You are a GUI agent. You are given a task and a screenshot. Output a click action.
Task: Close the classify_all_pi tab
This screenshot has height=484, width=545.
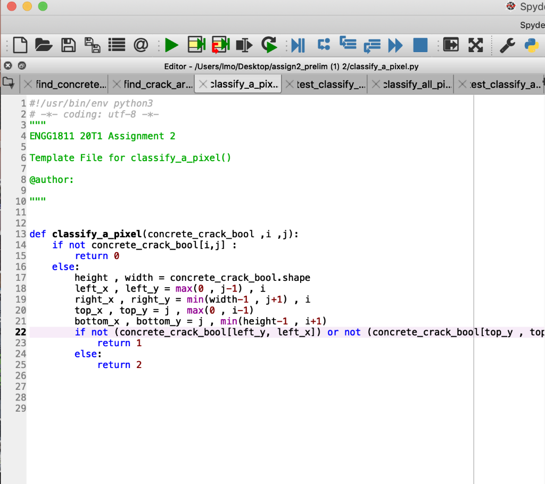(376, 84)
